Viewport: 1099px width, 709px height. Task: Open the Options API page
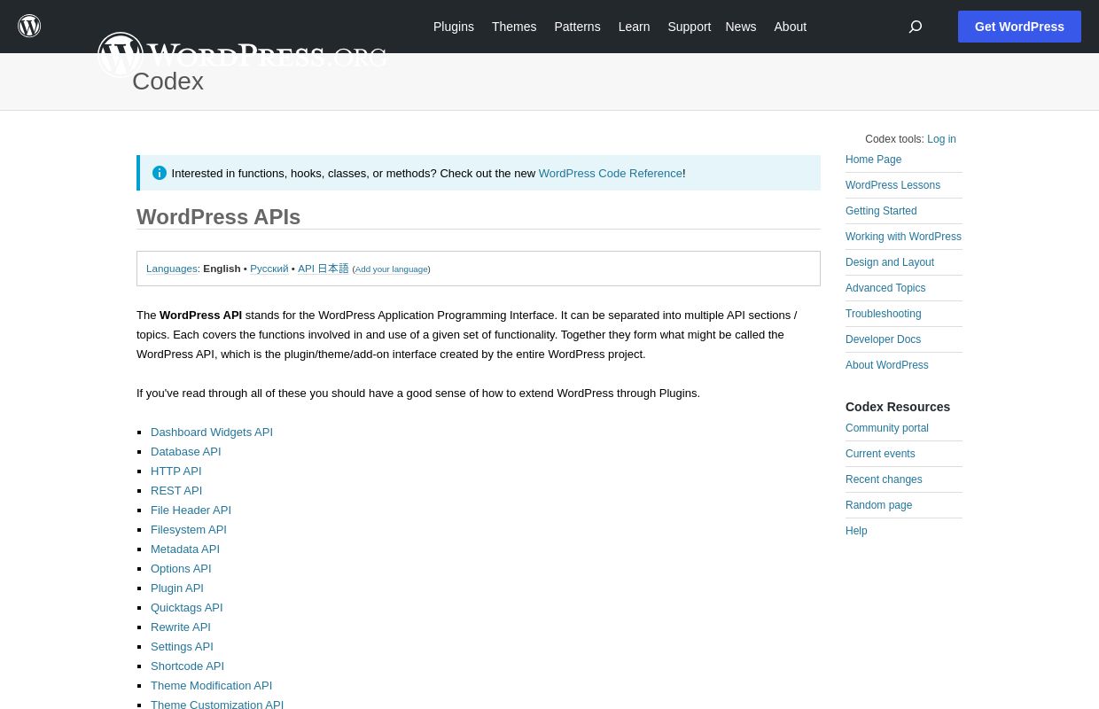[181, 569]
